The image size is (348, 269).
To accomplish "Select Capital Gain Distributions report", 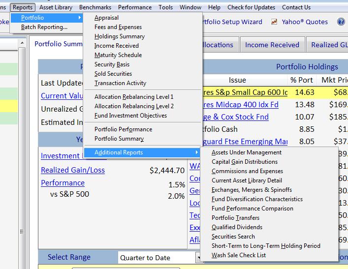I will [244, 162].
